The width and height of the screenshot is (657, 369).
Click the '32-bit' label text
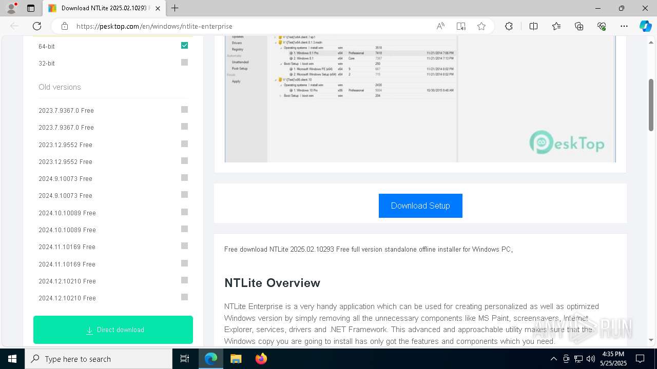(x=47, y=64)
